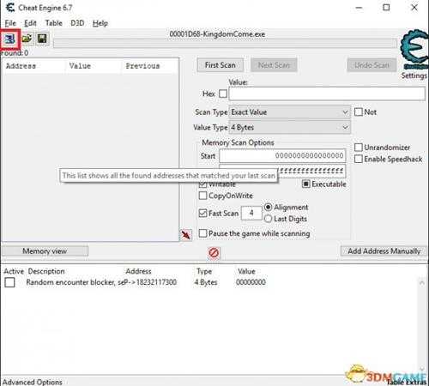Check Pause the game while scanning
Image resolution: width=429 pixels, height=386 pixels.
point(202,233)
